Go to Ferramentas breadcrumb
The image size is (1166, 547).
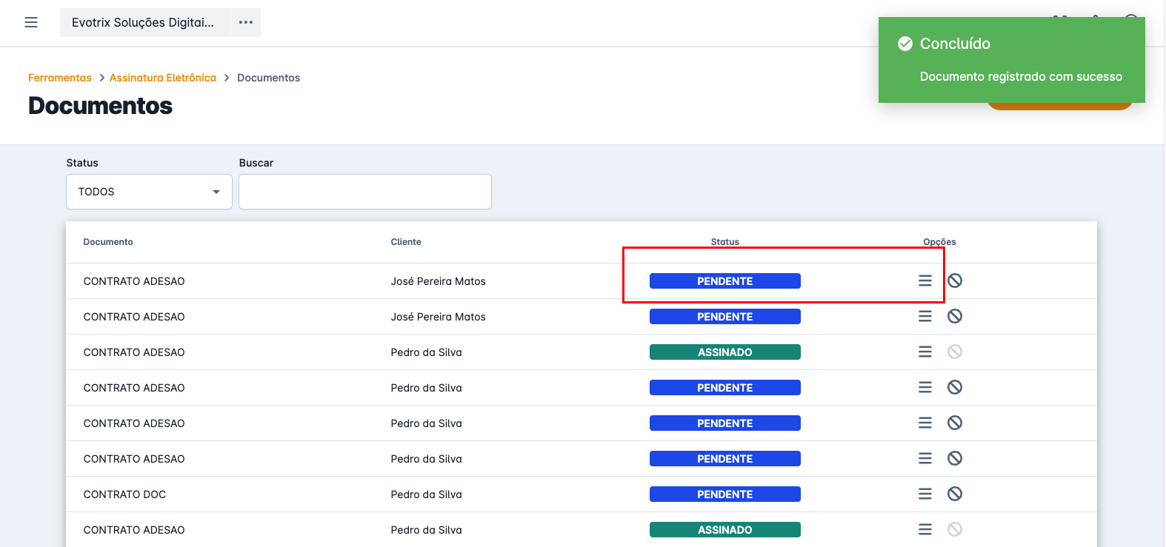(x=60, y=78)
